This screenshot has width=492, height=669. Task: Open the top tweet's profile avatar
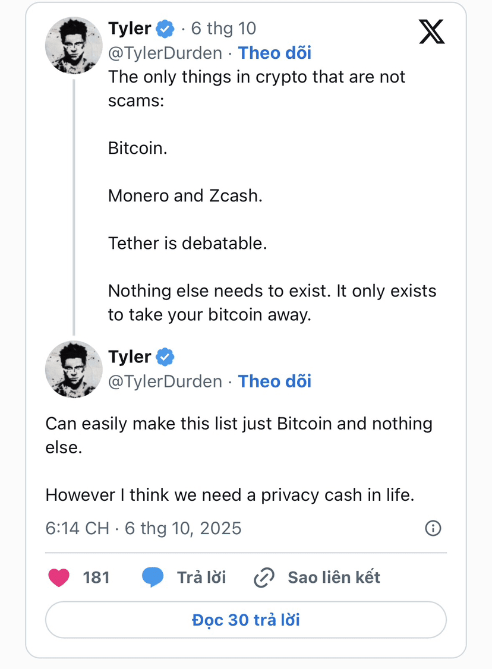click(x=74, y=45)
